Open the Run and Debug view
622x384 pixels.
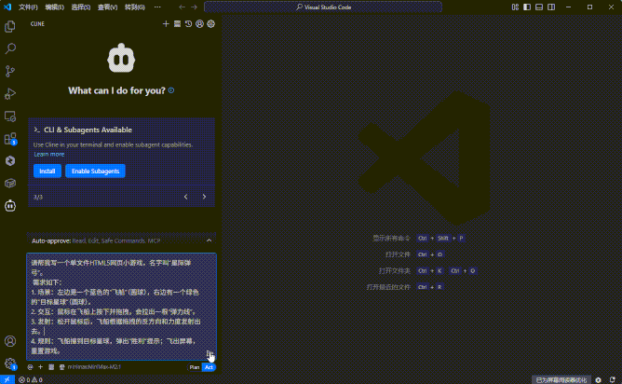pos(10,93)
